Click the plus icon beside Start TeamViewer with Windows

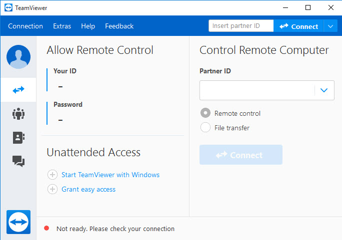click(x=52, y=175)
